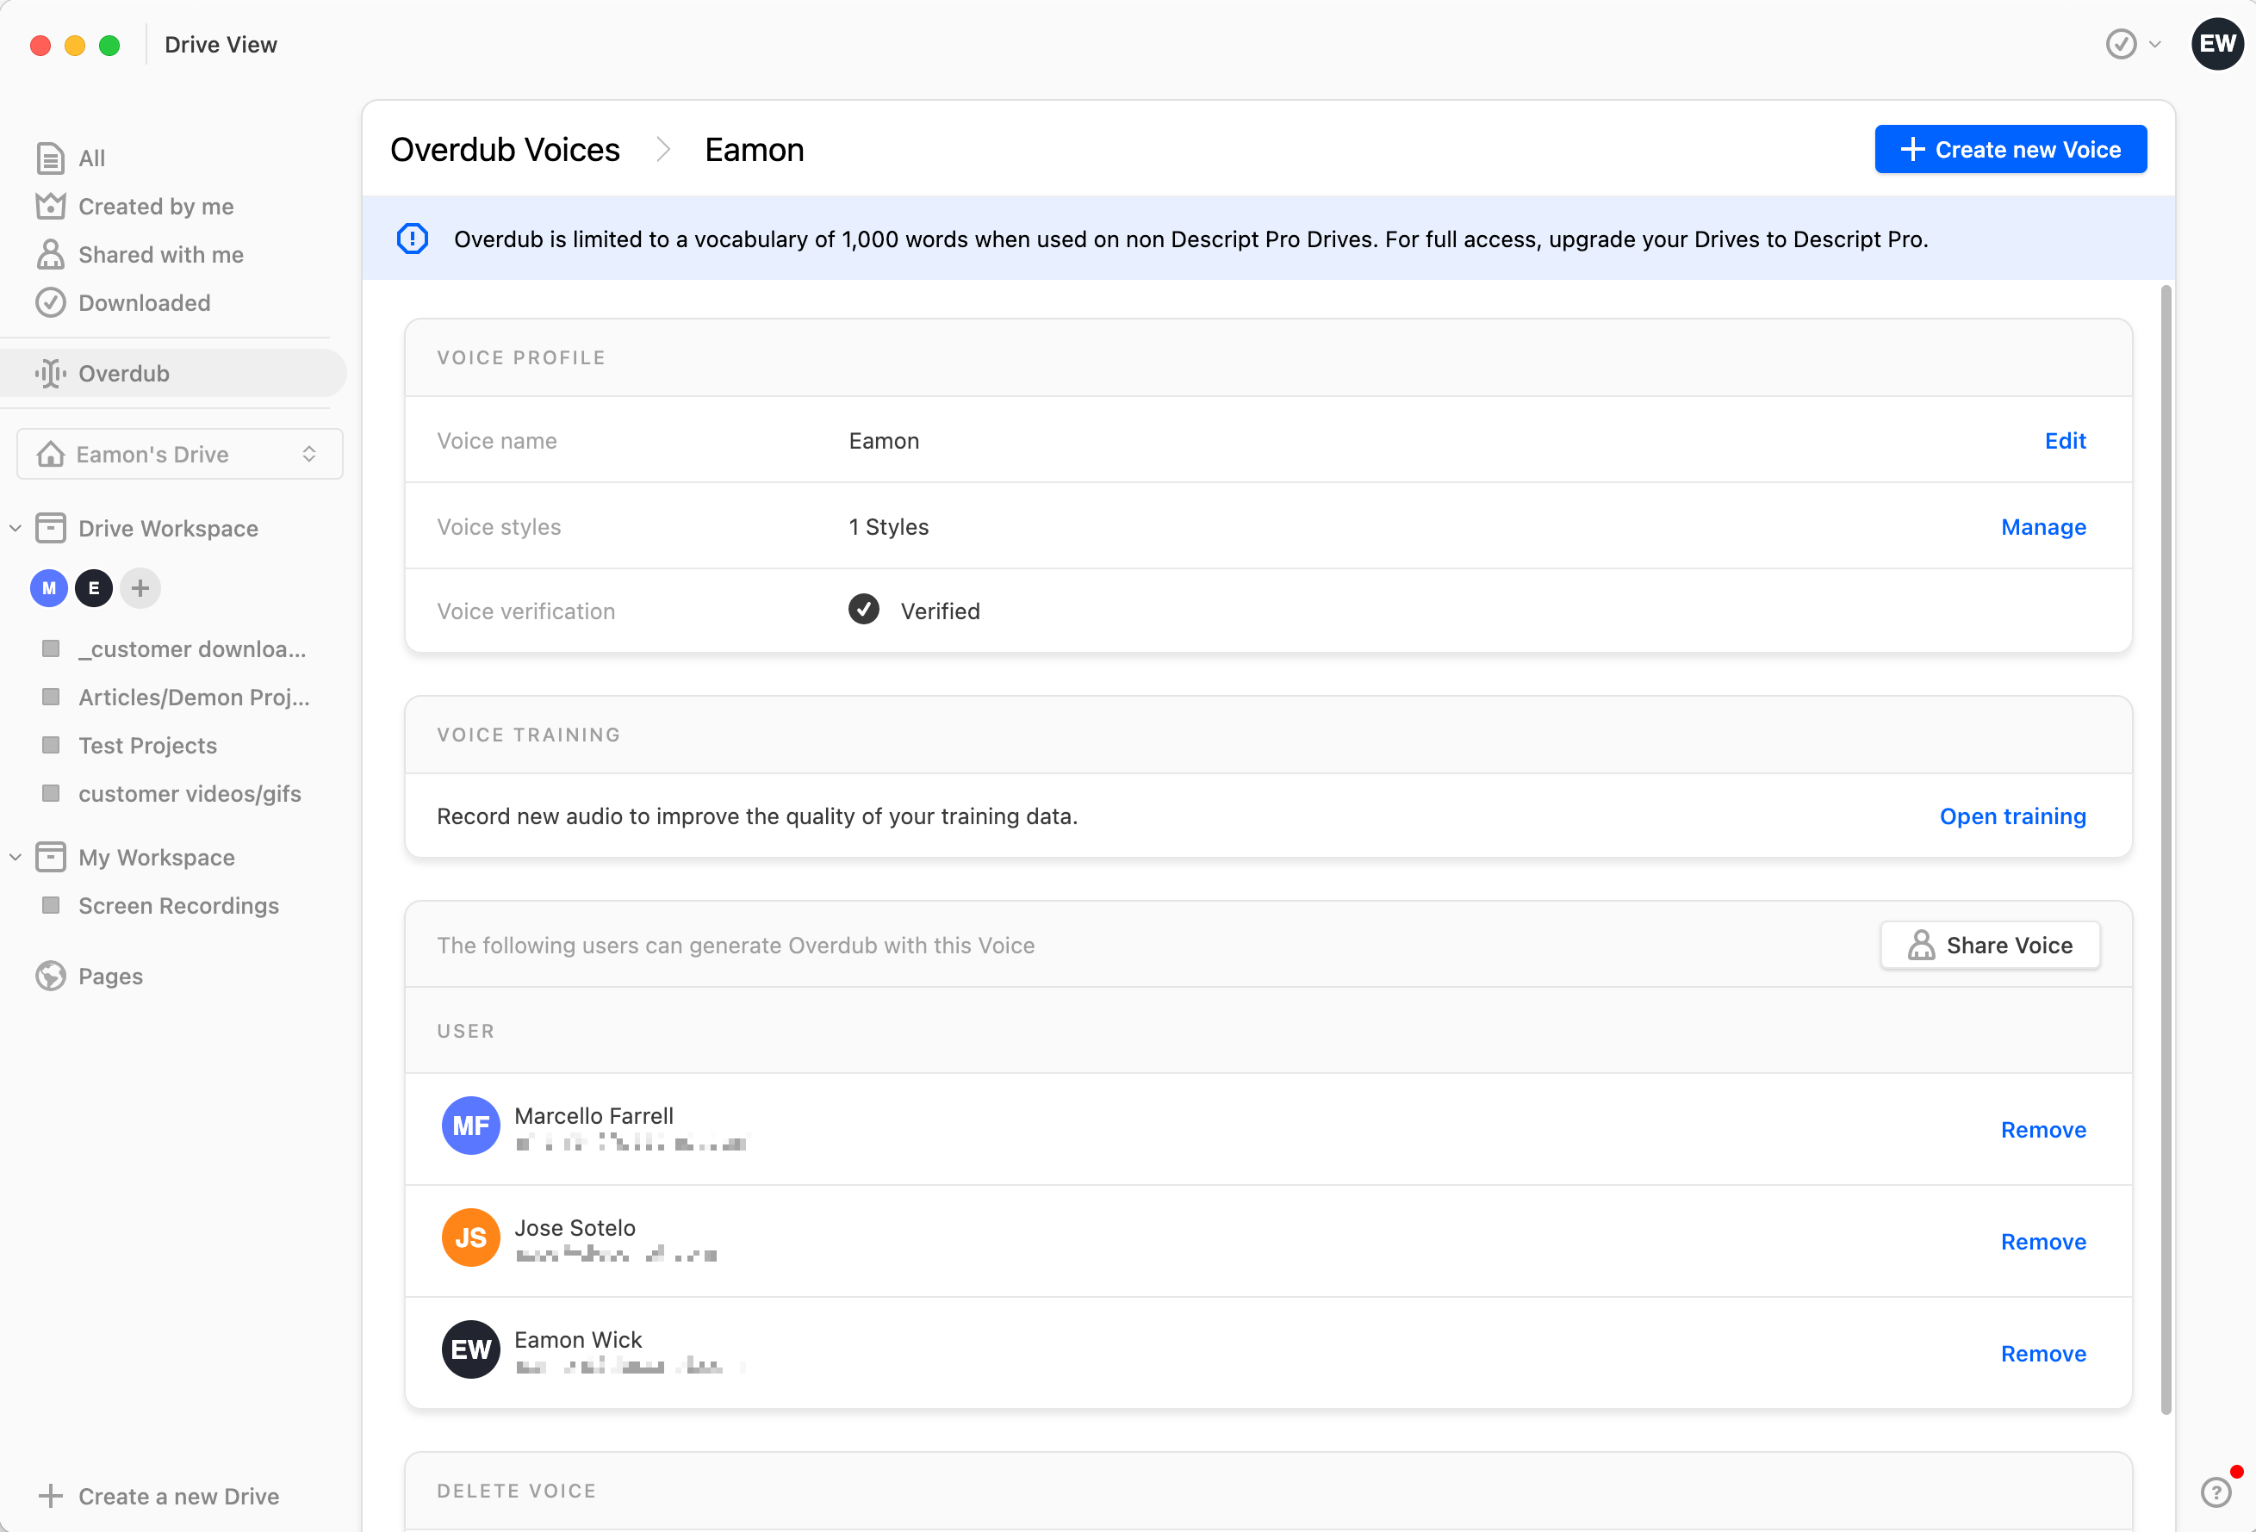Click the Eamon breadcrumb title

coord(755,150)
